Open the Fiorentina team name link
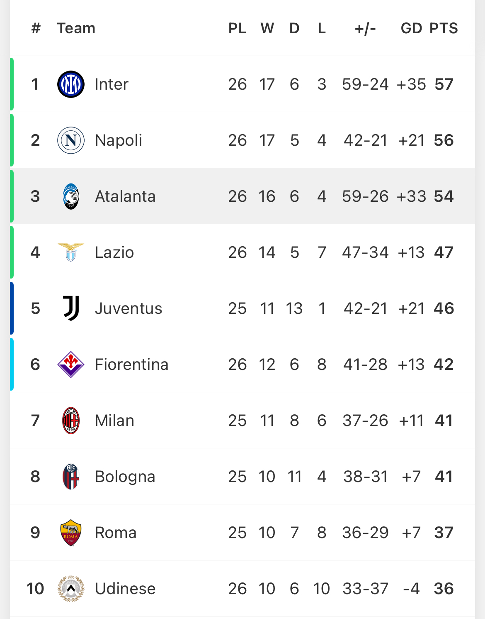This screenshot has height=619, width=485. [132, 365]
